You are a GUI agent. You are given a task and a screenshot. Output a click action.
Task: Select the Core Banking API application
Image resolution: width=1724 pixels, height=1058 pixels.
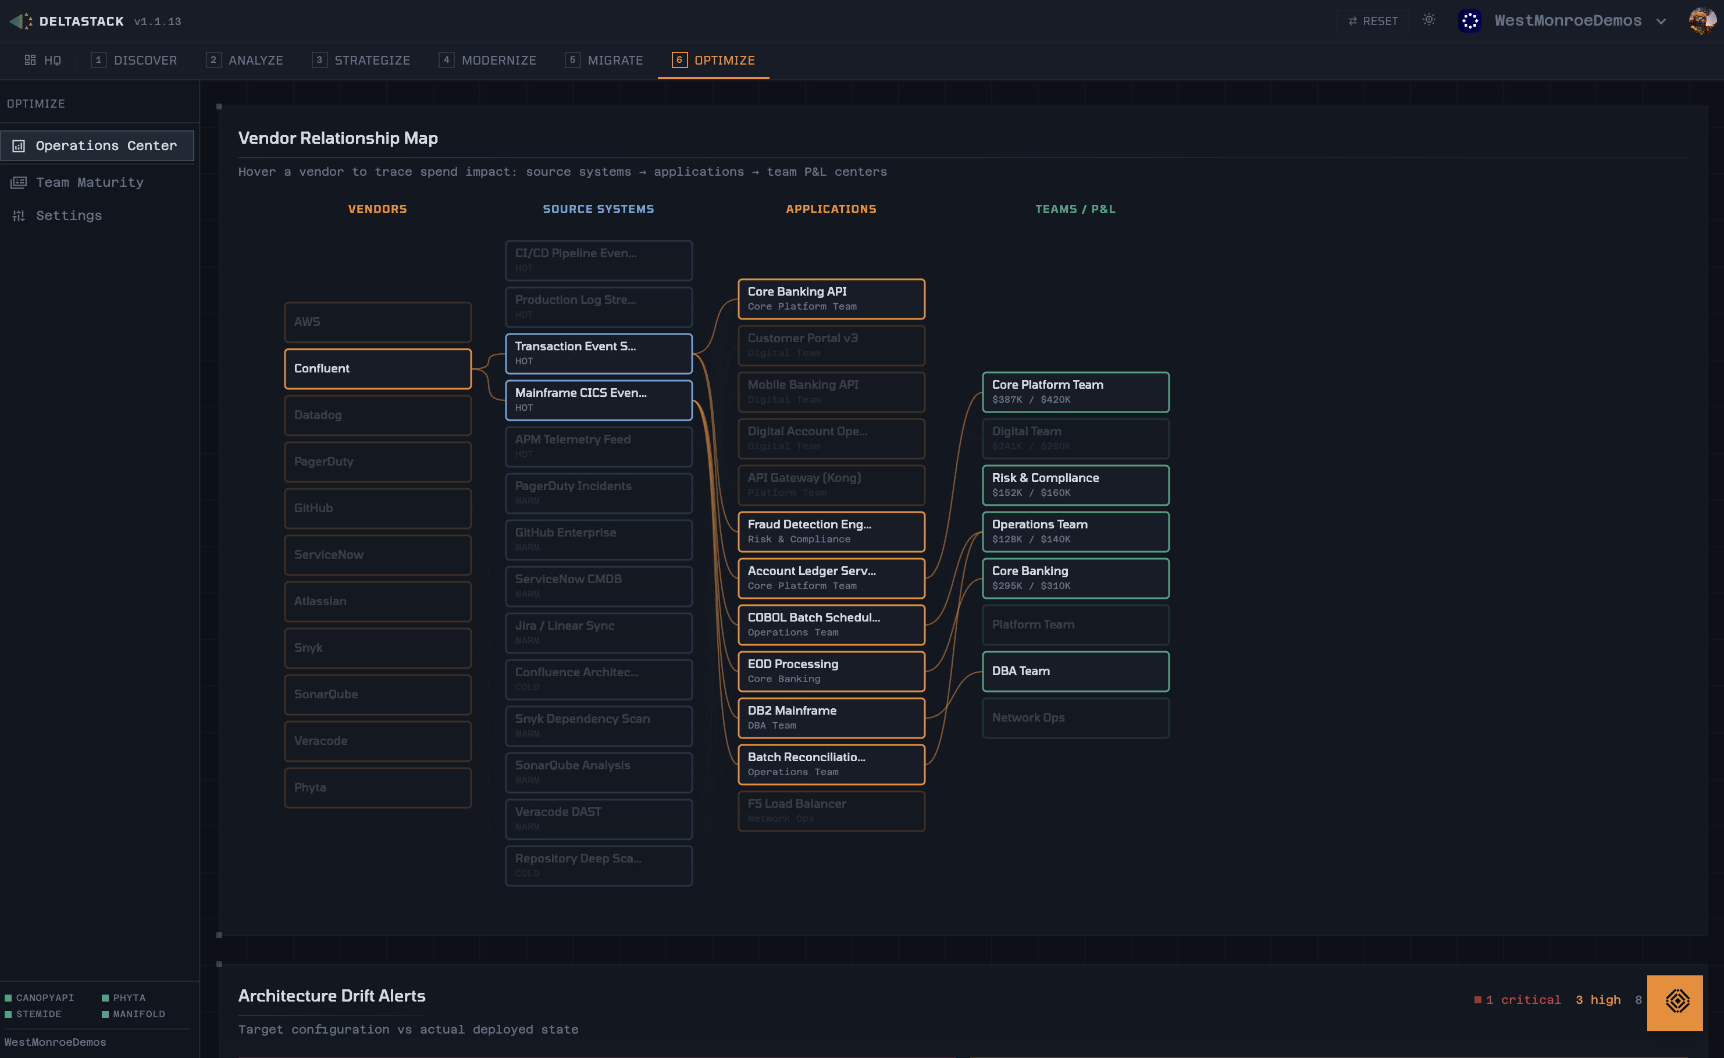(831, 299)
